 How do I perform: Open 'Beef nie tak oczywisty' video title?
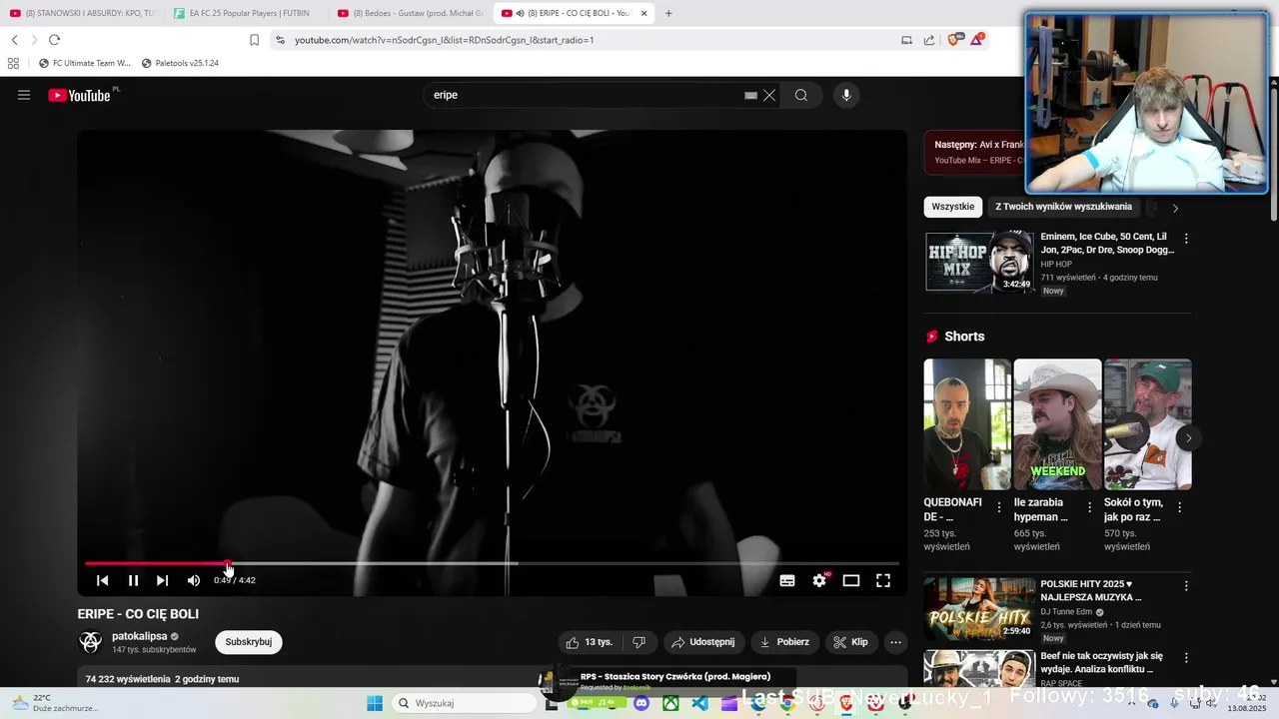1102,662
